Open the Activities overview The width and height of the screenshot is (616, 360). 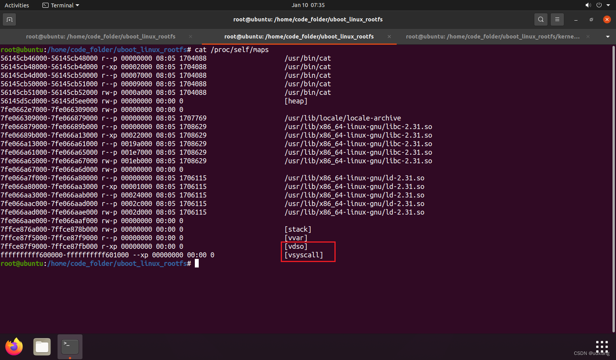pos(17,5)
